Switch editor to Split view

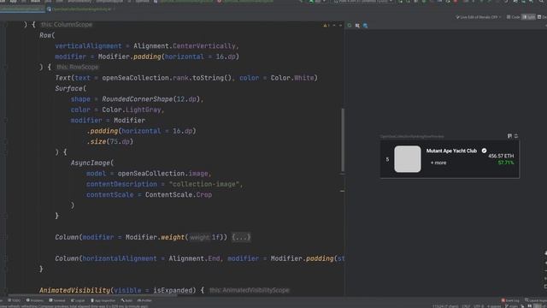(x=528, y=17)
